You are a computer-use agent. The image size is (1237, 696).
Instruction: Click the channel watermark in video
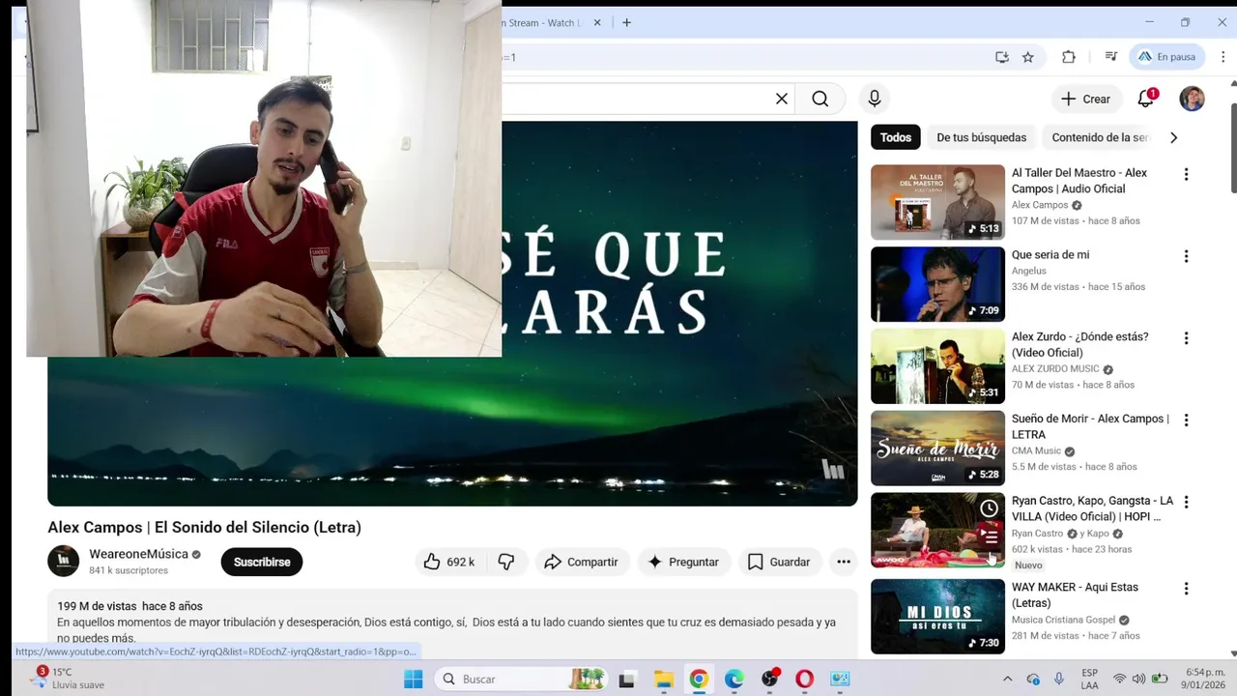pos(833,470)
